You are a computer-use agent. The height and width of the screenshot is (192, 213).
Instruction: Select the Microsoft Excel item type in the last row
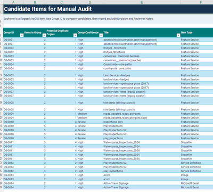(x=196, y=187)
